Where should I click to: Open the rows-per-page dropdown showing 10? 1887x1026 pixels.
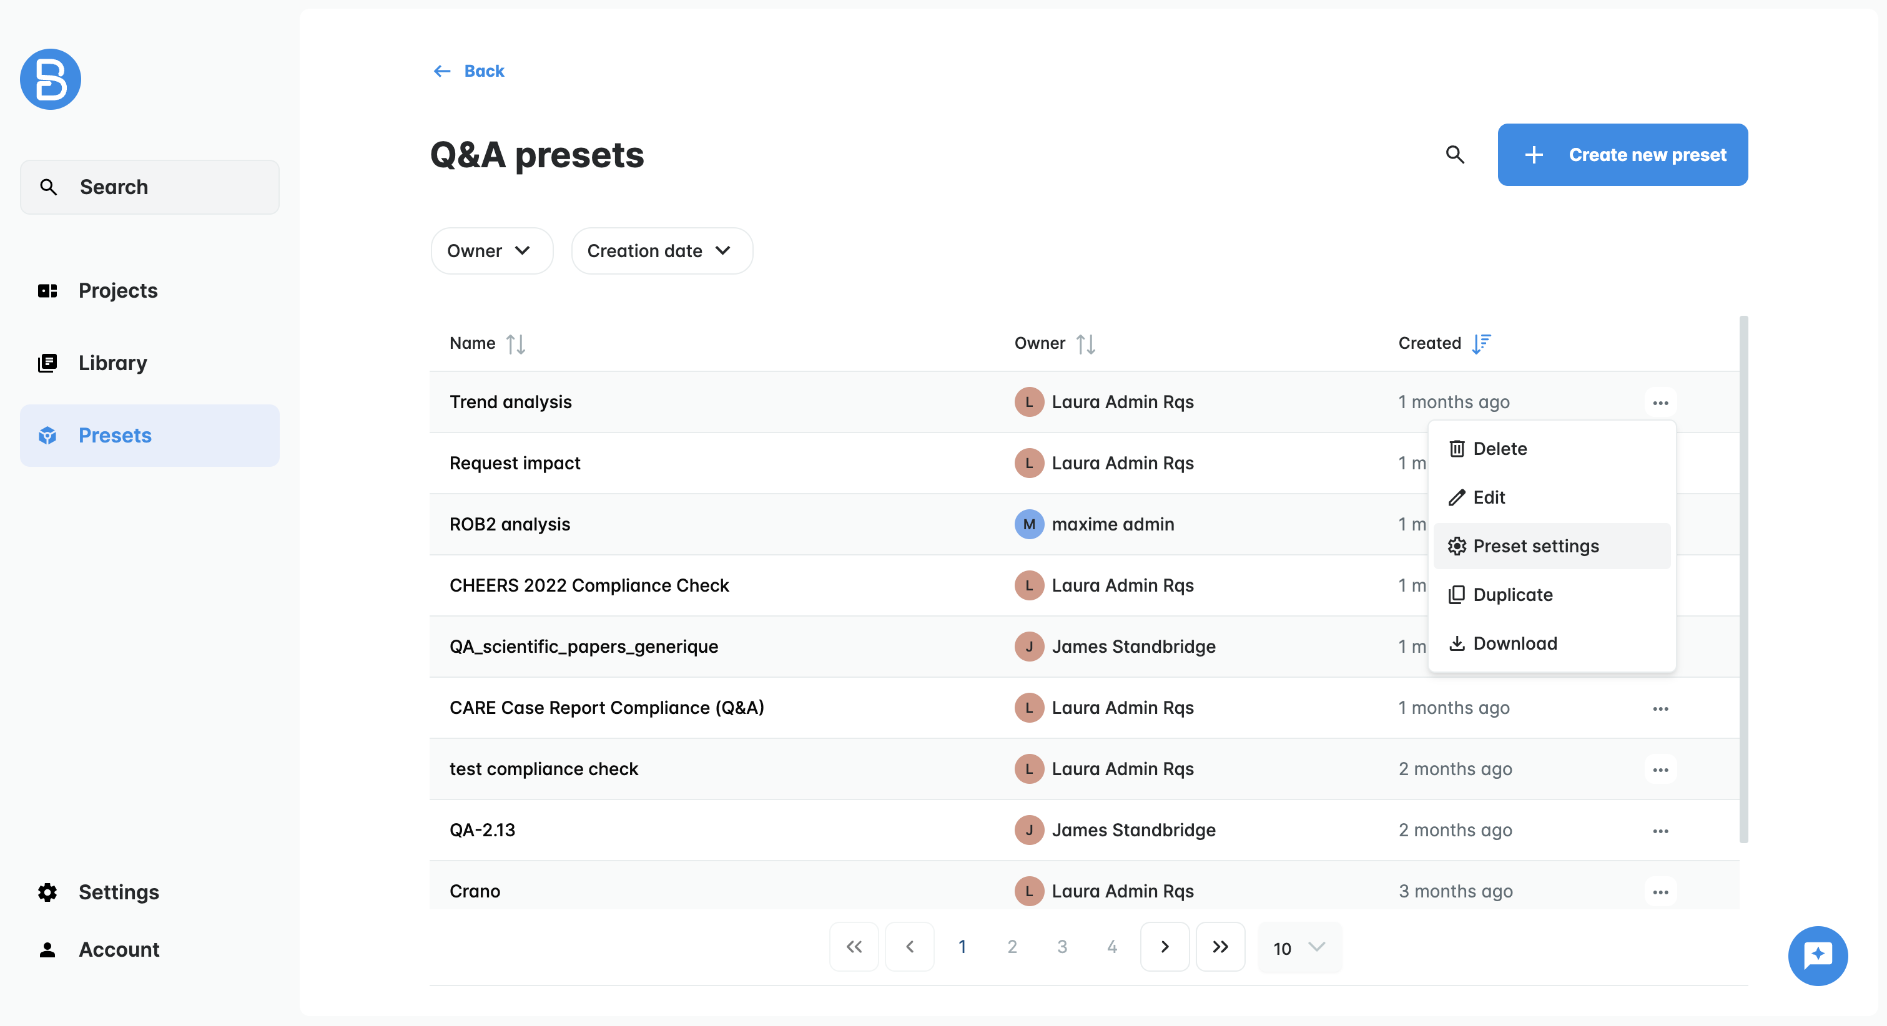(1299, 947)
